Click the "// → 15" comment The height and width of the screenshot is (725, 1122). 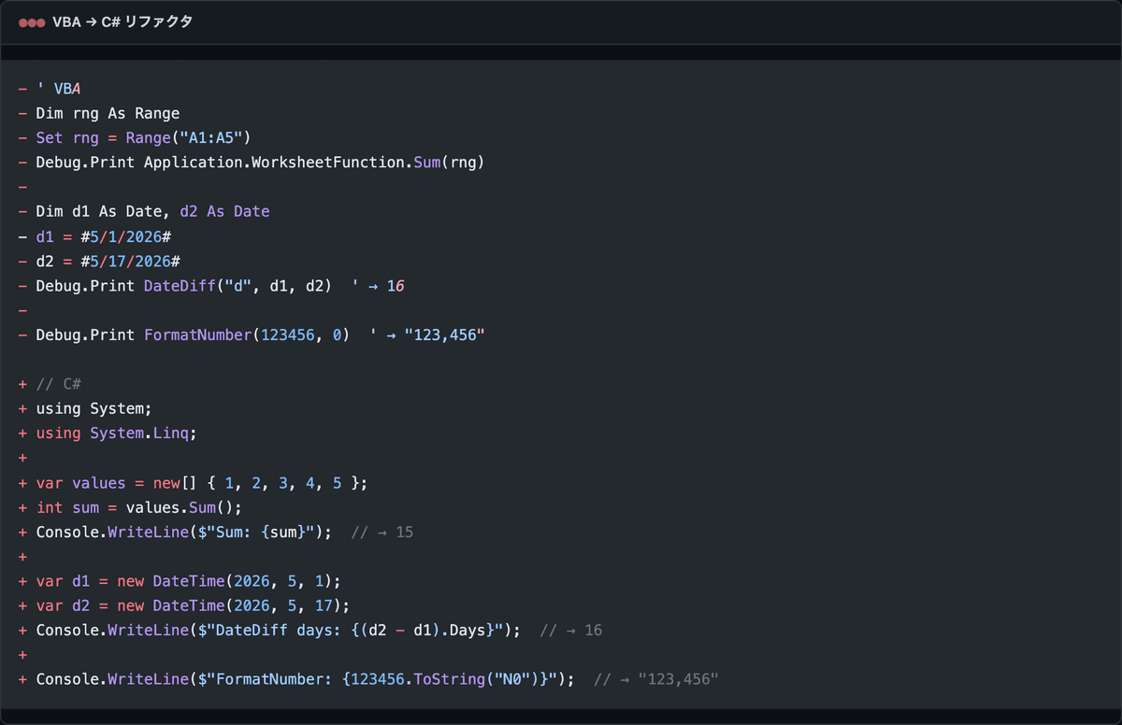[382, 532]
